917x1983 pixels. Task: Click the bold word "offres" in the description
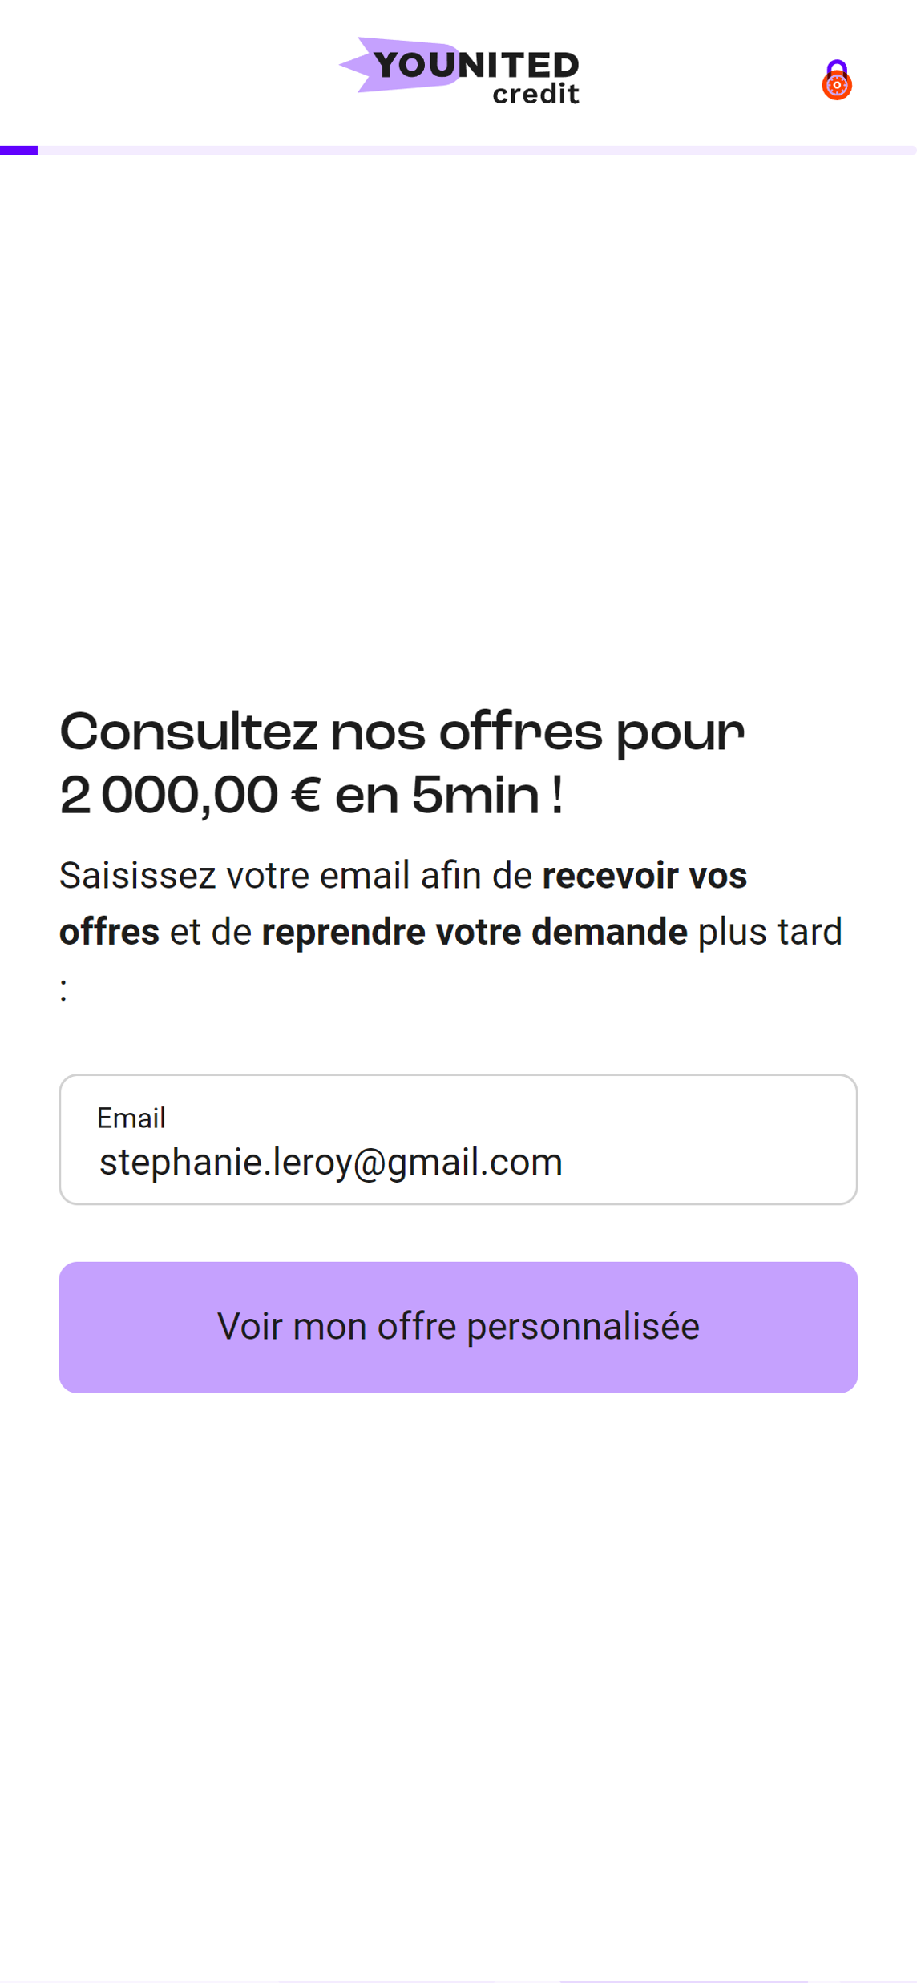click(x=109, y=932)
